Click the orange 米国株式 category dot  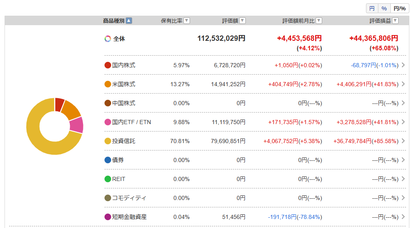point(108,84)
